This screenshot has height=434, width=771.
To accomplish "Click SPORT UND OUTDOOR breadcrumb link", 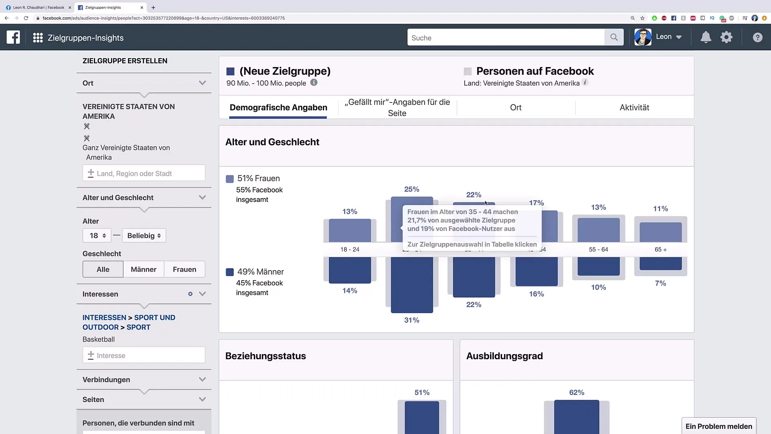I will 129,322.
